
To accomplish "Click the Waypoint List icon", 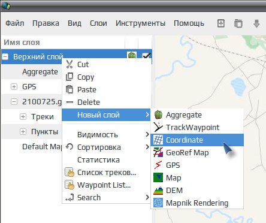I will [69, 185].
